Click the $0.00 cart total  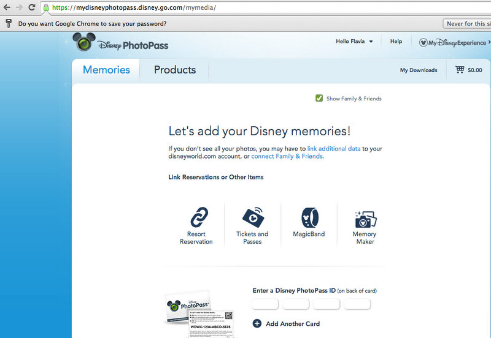(474, 70)
